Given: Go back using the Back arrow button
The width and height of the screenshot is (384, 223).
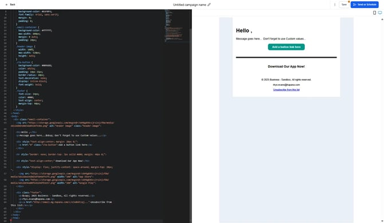Looking at the screenshot, I should 10,5.
